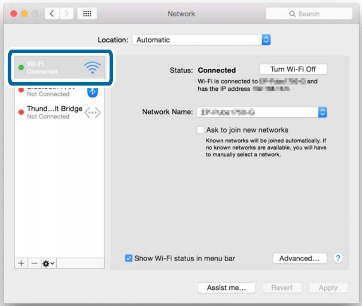Add a network service with plus button
The image size is (362, 306).
pyautogui.click(x=21, y=263)
